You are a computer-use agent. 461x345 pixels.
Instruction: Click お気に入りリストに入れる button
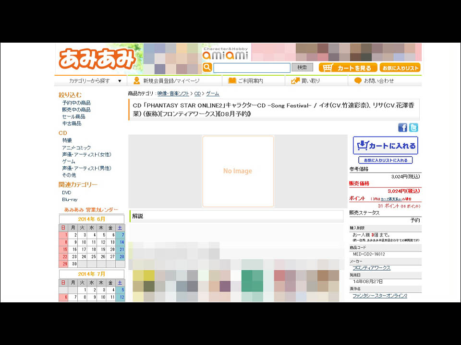[386, 160]
